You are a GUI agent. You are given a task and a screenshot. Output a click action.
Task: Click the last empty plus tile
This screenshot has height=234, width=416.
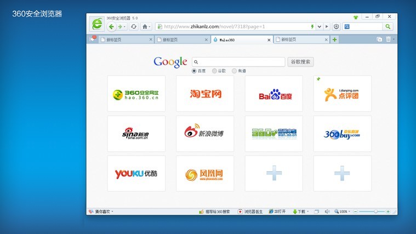point(342,174)
